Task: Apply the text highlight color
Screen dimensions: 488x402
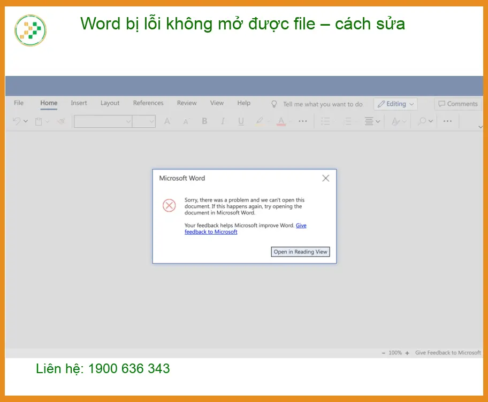Action: pos(259,121)
